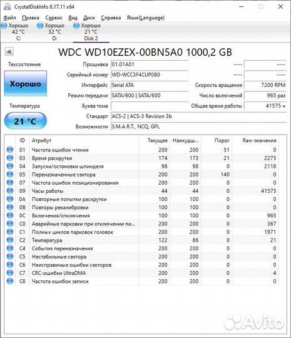This screenshot has height=338, width=291.
Task: Click status circle for attribute 0A row
Action: click(x=10, y=199)
